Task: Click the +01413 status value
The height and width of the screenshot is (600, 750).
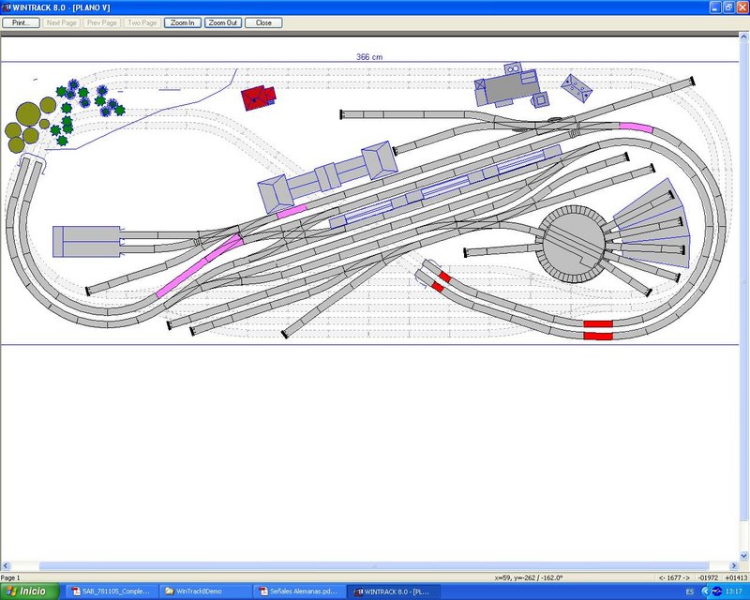Action: 736,577
